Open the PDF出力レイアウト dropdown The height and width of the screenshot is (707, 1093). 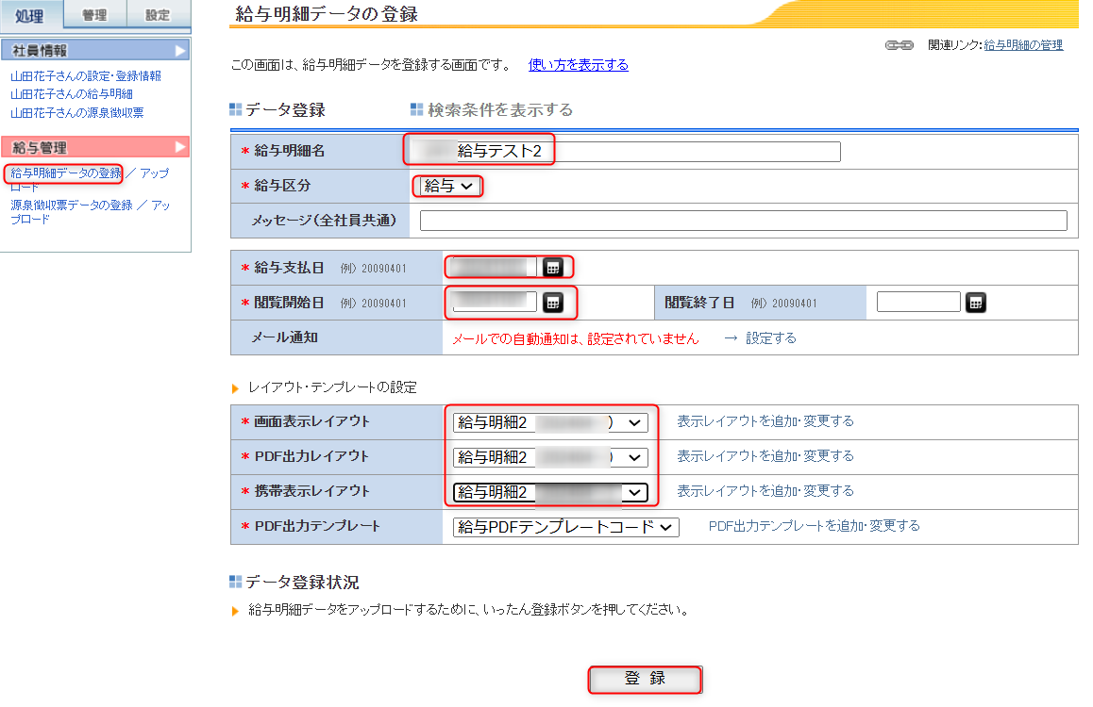pyautogui.click(x=550, y=457)
